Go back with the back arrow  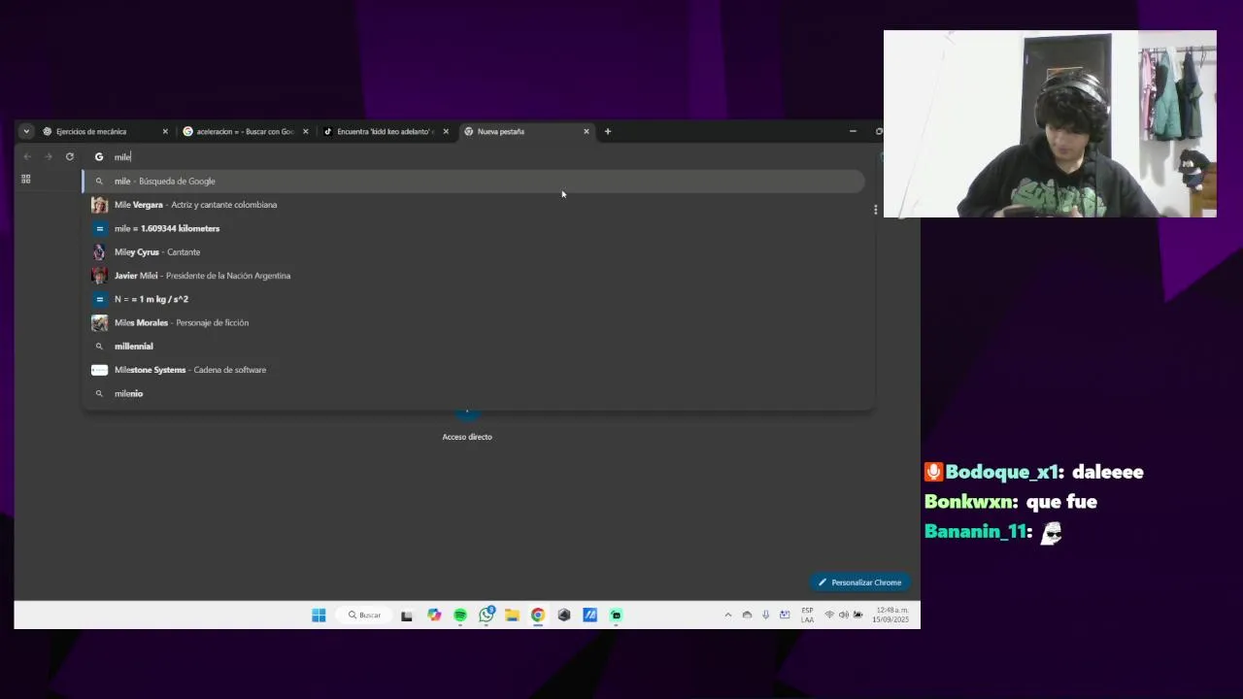[27, 156]
